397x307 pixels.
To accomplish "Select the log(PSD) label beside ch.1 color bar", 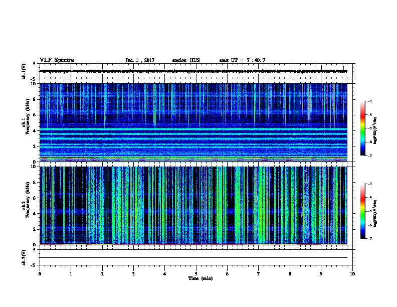I will pos(375,131).
